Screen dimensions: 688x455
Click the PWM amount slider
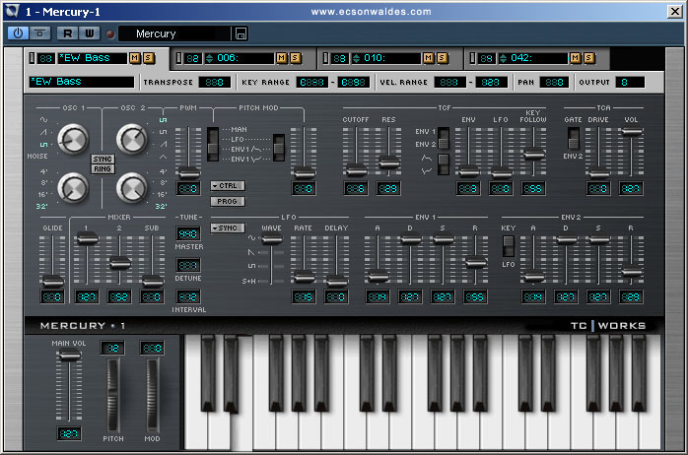pyautogui.click(x=189, y=172)
